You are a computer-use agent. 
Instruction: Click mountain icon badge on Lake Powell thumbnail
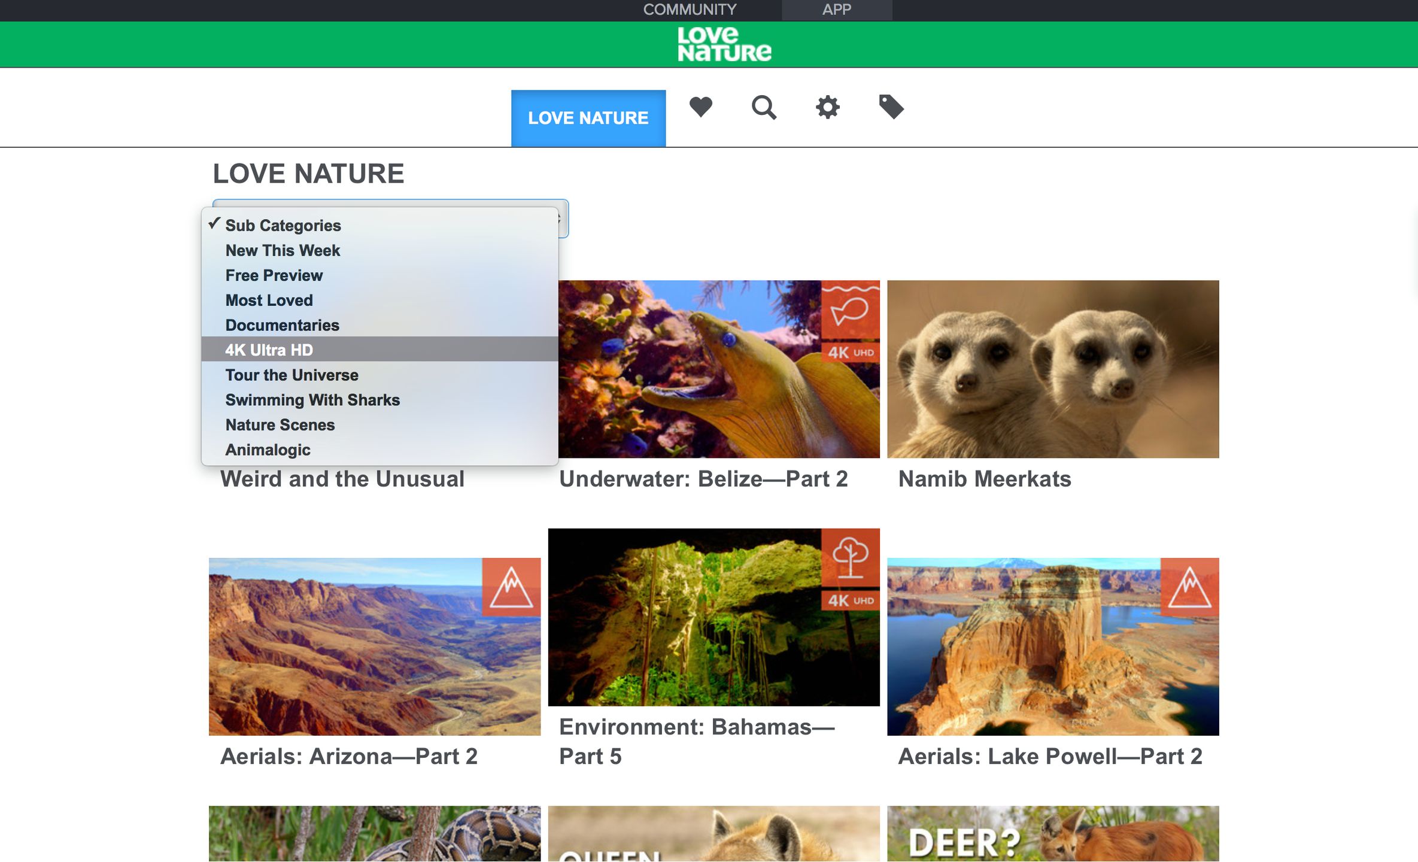1189,587
